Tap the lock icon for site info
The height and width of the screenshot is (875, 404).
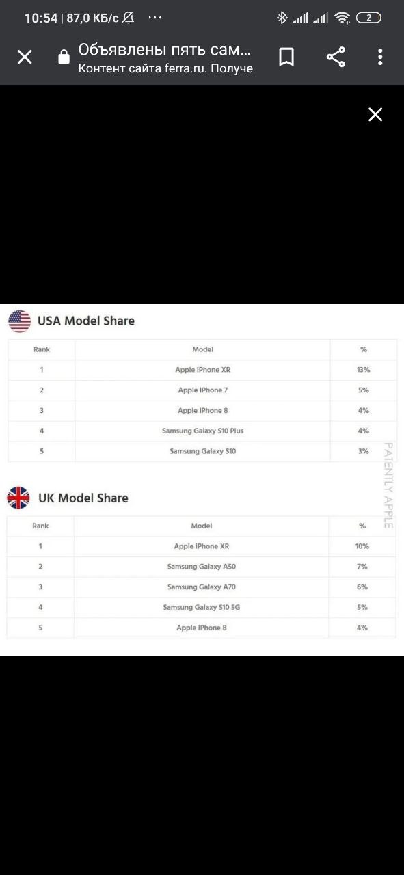click(64, 57)
